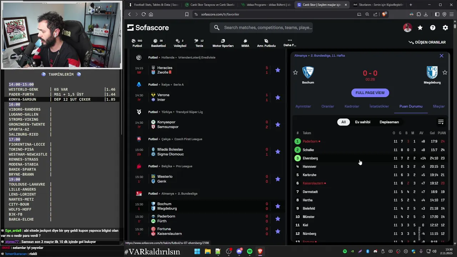Switch to the Kadrolar tab
Viewport: 457px width, 257px height.
click(352, 106)
